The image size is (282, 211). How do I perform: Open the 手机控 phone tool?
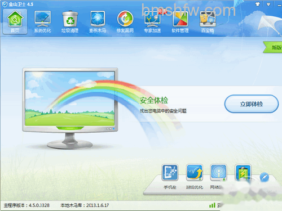(x=170, y=177)
